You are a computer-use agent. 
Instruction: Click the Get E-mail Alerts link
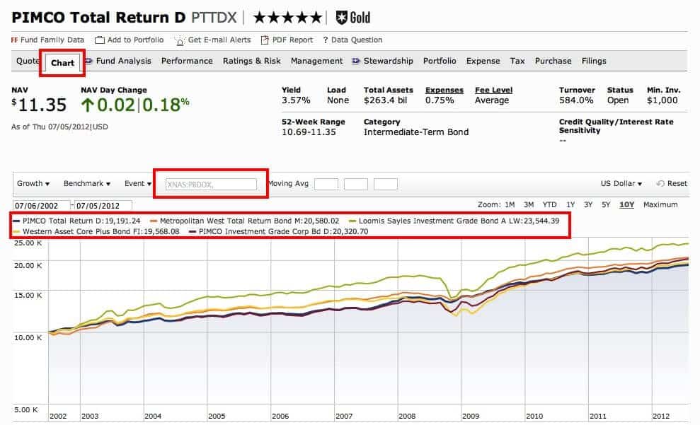(219, 40)
